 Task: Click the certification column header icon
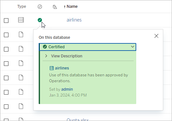point(40,7)
